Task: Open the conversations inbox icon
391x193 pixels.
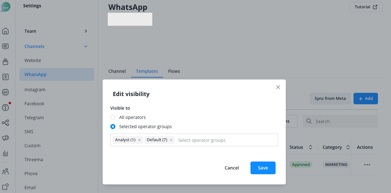Action: (x=5, y=46)
